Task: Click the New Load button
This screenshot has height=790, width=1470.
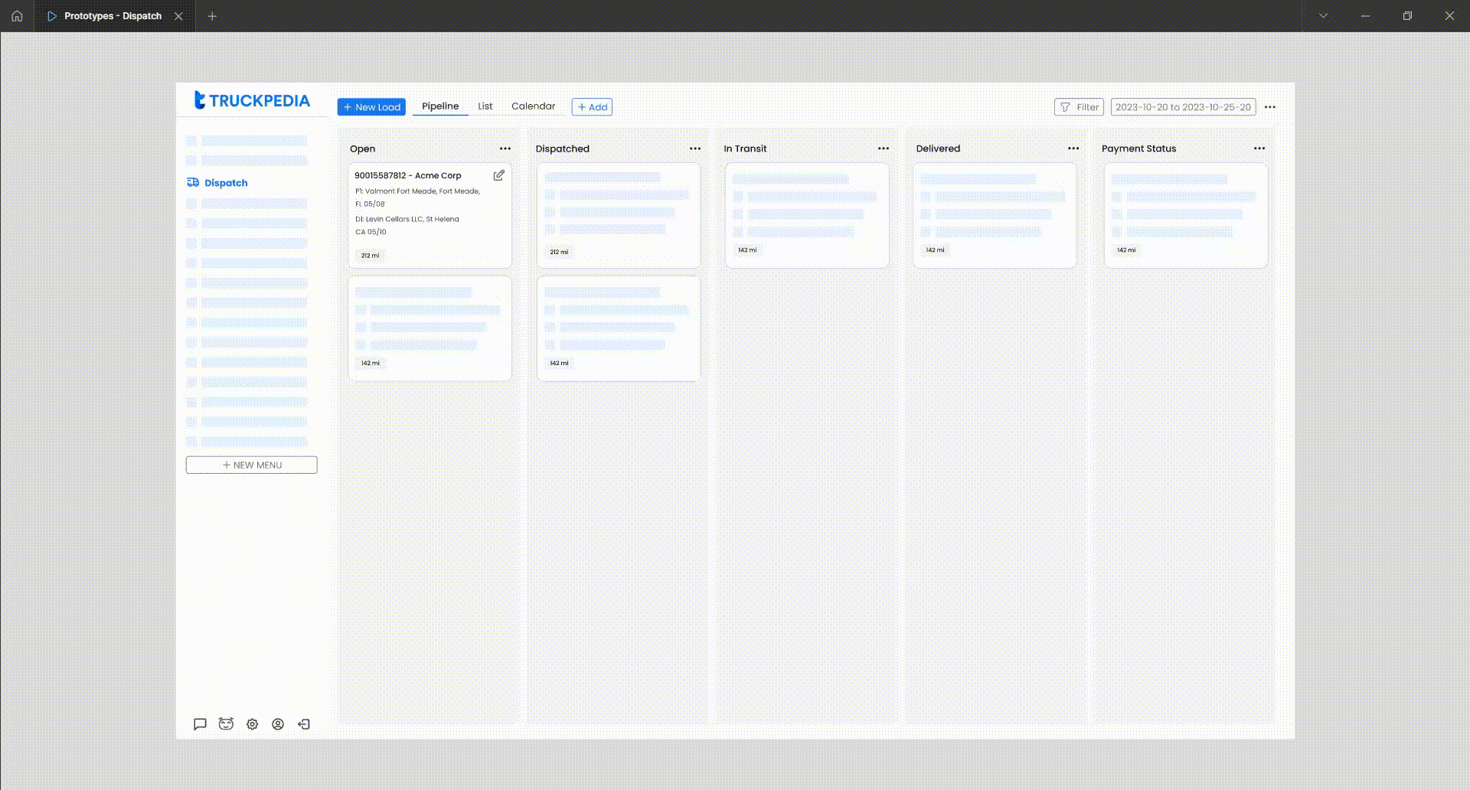Action: 371,107
